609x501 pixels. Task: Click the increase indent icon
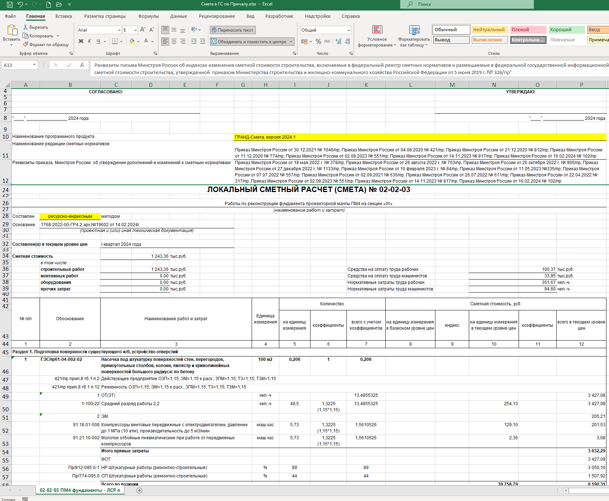(202, 41)
